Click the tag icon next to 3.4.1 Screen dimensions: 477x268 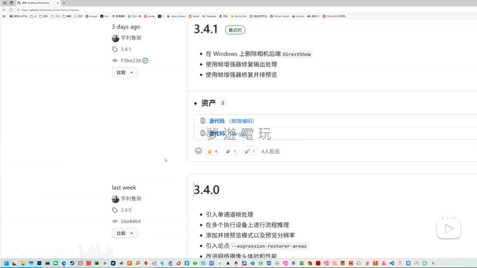click(x=115, y=49)
